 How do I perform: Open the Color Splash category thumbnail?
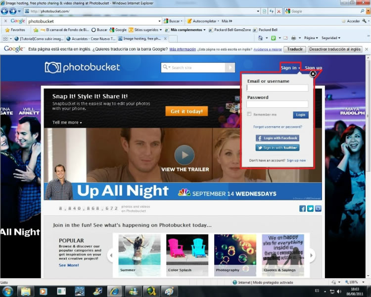[x=187, y=255]
